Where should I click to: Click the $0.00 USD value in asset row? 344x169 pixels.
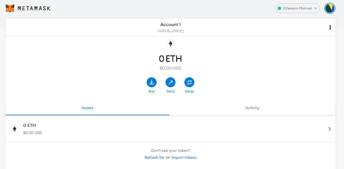33,133
